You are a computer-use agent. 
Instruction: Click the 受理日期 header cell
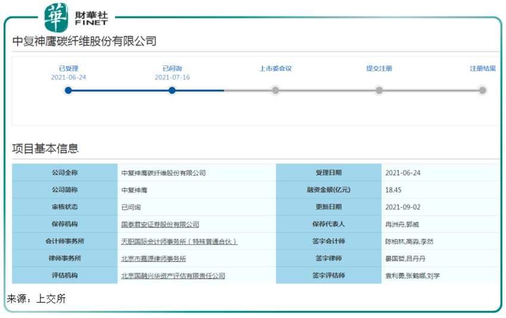[329, 172]
